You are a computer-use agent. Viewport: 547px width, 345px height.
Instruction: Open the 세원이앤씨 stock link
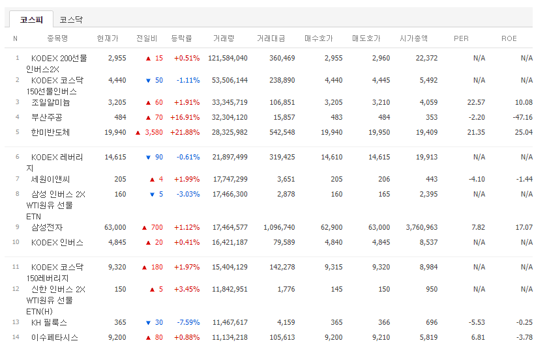pos(51,179)
